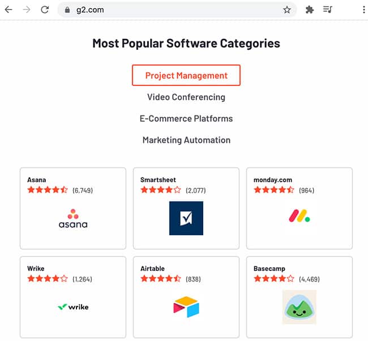Open Wrike's star rating
368x341 pixels.
tap(48, 279)
